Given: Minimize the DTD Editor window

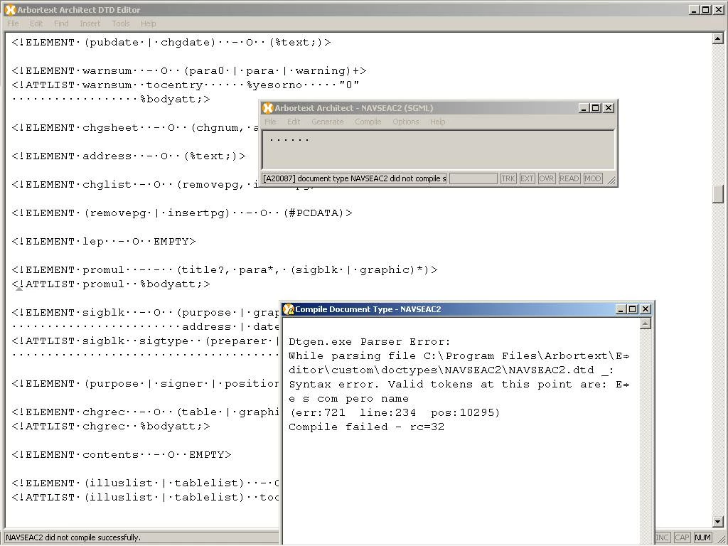Looking at the screenshot, I should pos(694,10).
